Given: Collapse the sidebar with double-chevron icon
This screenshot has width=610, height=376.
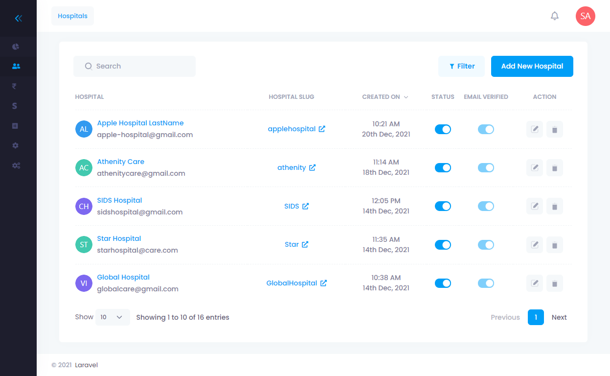Looking at the screenshot, I should pyautogui.click(x=18, y=19).
